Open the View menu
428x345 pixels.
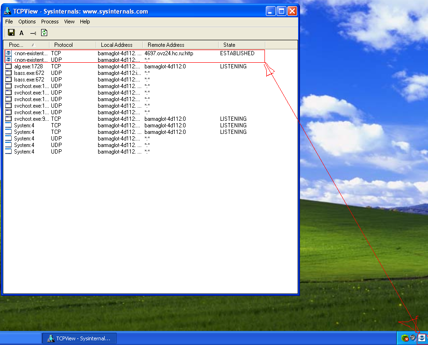click(69, 22)
